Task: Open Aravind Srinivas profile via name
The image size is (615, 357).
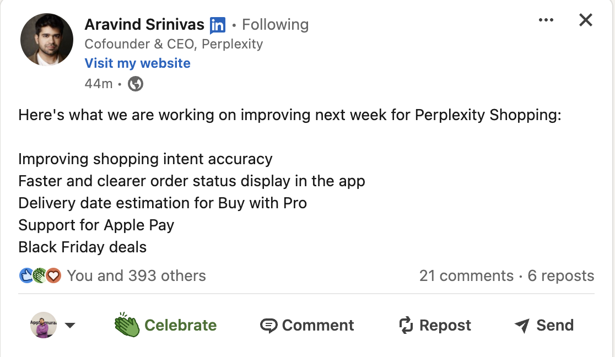Action: (144, 25)
